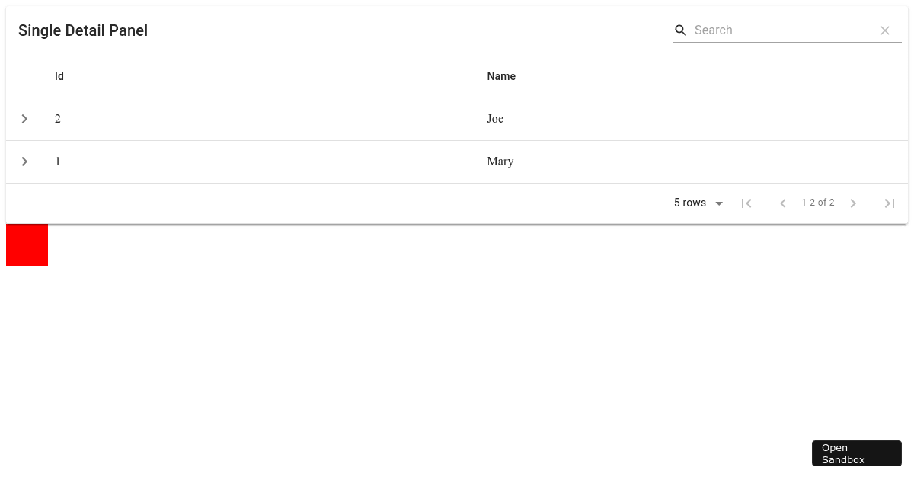This screenshot has width=914, height=480.
Task: Open the Sandbox via the black button
Action: [856, 453]
